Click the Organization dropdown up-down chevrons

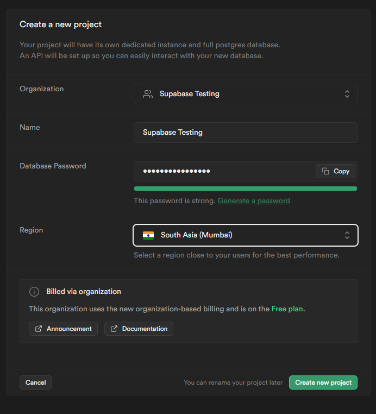click(x=347, y=94)
